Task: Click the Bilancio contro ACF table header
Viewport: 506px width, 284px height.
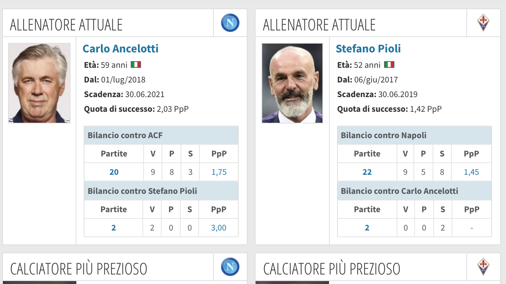Action: tap(161, 135)
